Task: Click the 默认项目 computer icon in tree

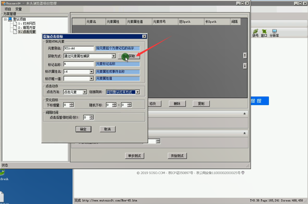Action: pyautogui.click(x=10, y=19)
